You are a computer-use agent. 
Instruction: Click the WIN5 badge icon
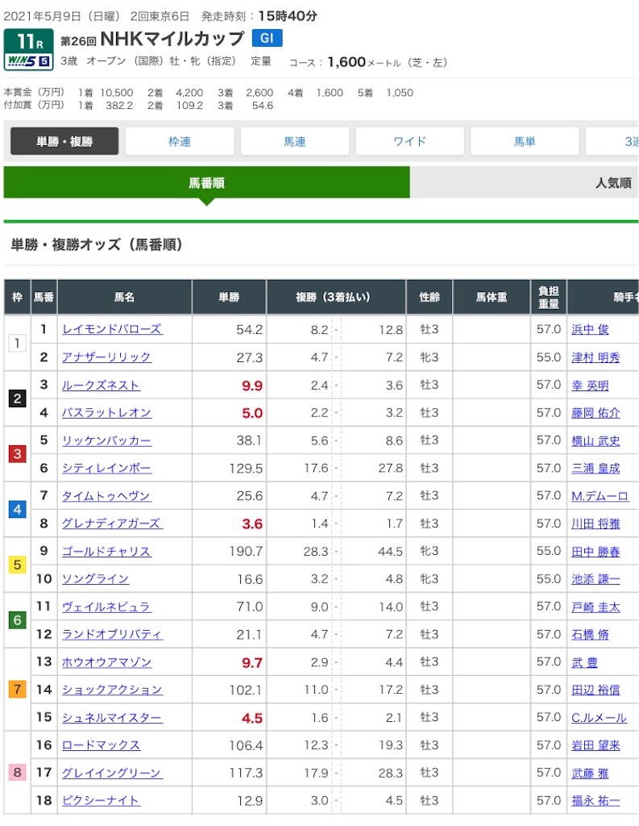29,61
